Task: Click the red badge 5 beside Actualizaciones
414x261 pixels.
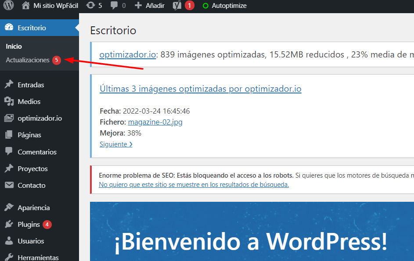Action: pos(57,60)
